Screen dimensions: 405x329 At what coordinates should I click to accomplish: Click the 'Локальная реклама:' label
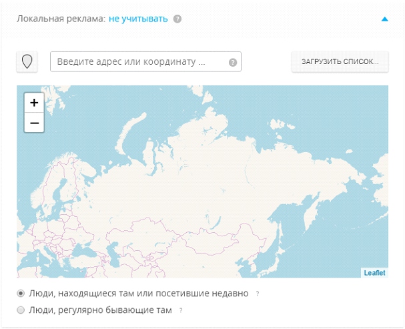tap(61, 19)
